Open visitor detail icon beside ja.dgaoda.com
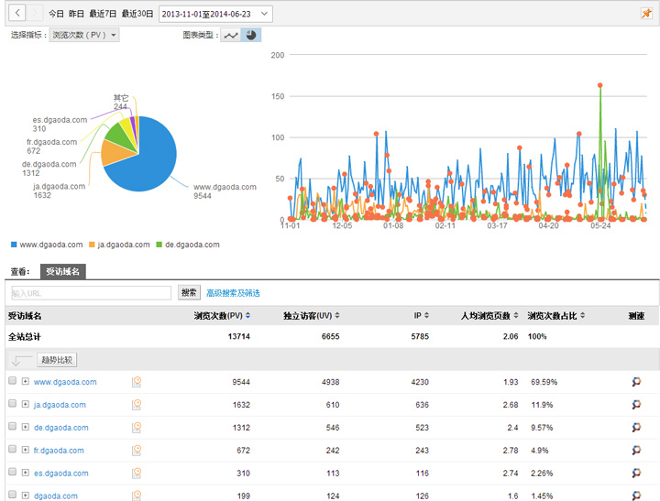 (137, 405)
